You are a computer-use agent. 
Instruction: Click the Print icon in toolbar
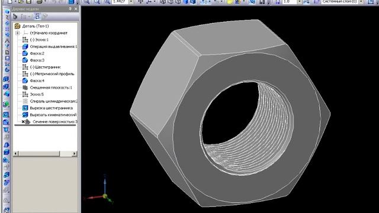click(40, 2)
